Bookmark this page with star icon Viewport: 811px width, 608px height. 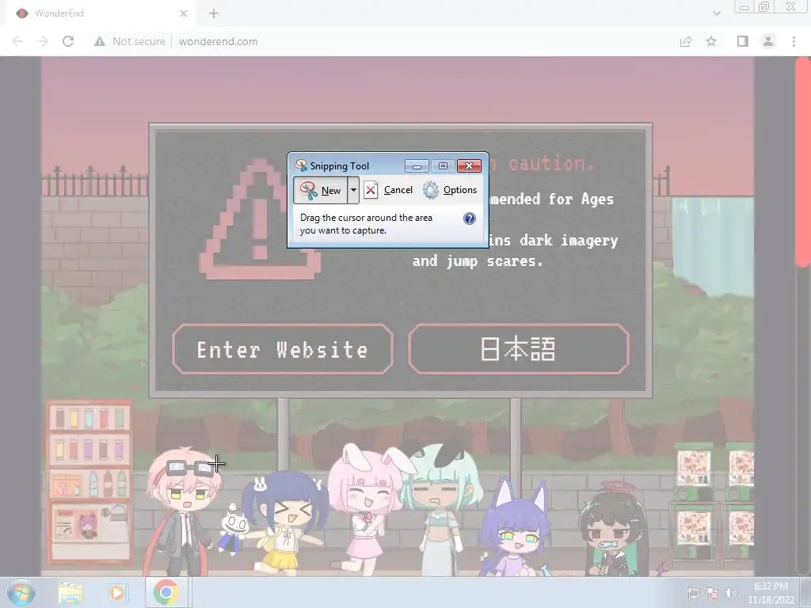pos(711,41)
